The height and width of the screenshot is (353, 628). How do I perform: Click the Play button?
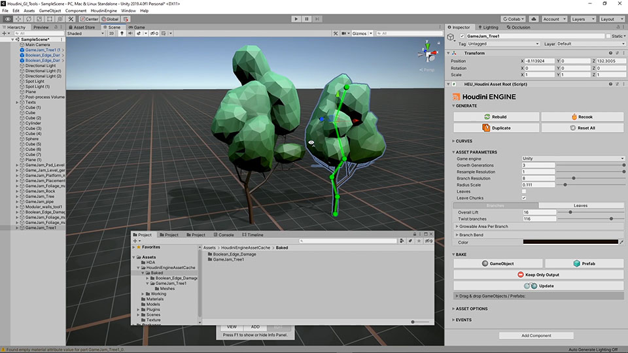tap(296, 19)
